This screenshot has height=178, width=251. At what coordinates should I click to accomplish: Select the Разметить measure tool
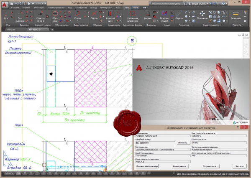point(236,15)
